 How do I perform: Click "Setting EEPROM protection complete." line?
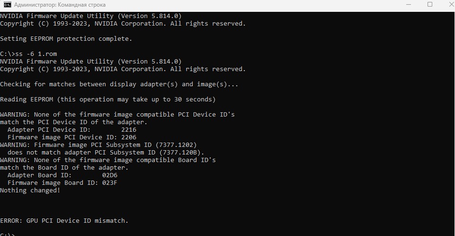66,39
